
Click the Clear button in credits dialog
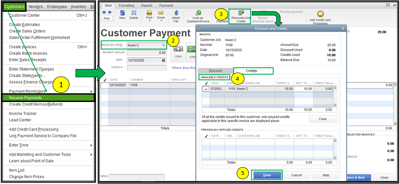[x=323, y=119]
